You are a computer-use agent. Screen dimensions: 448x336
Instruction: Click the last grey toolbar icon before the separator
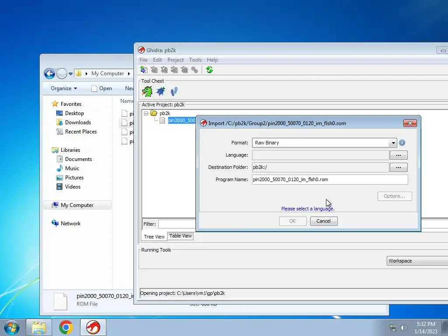194,70
